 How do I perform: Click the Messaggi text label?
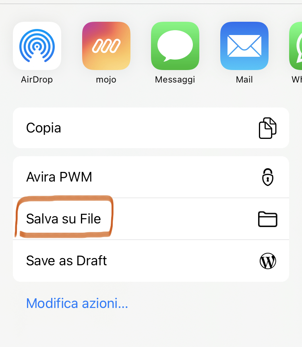click(x=175, y=80)
